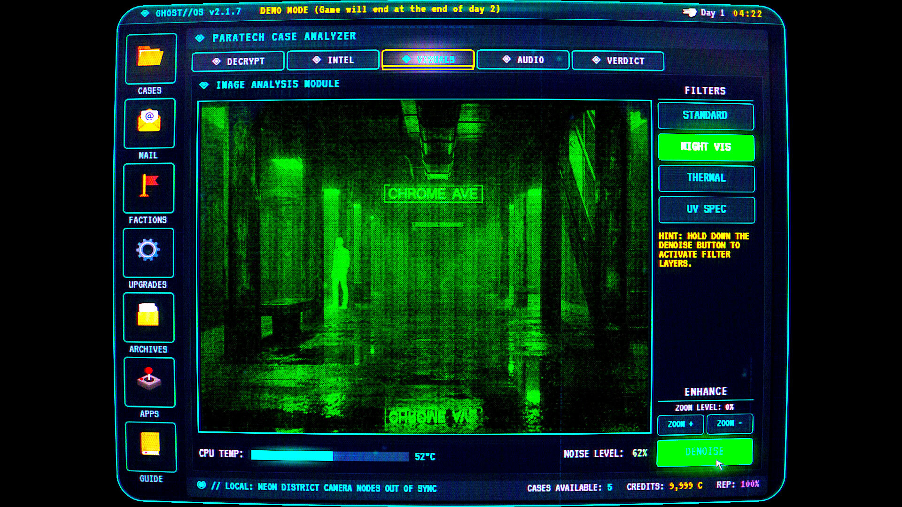Switch to the Thermal filter
The image size is (902, 507).
pos(706,178)
